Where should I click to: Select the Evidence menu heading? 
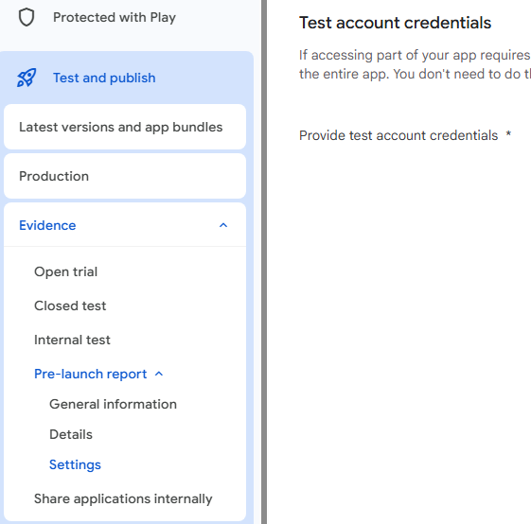tap(47, 225)
